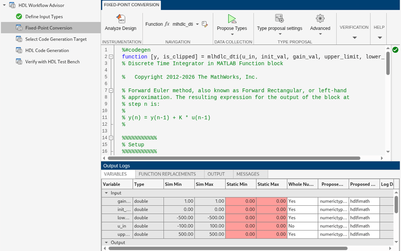The height and width of the screenshot is (251, 401).
Task: Fold the function code block at line 2
Action: coord(111,57)
